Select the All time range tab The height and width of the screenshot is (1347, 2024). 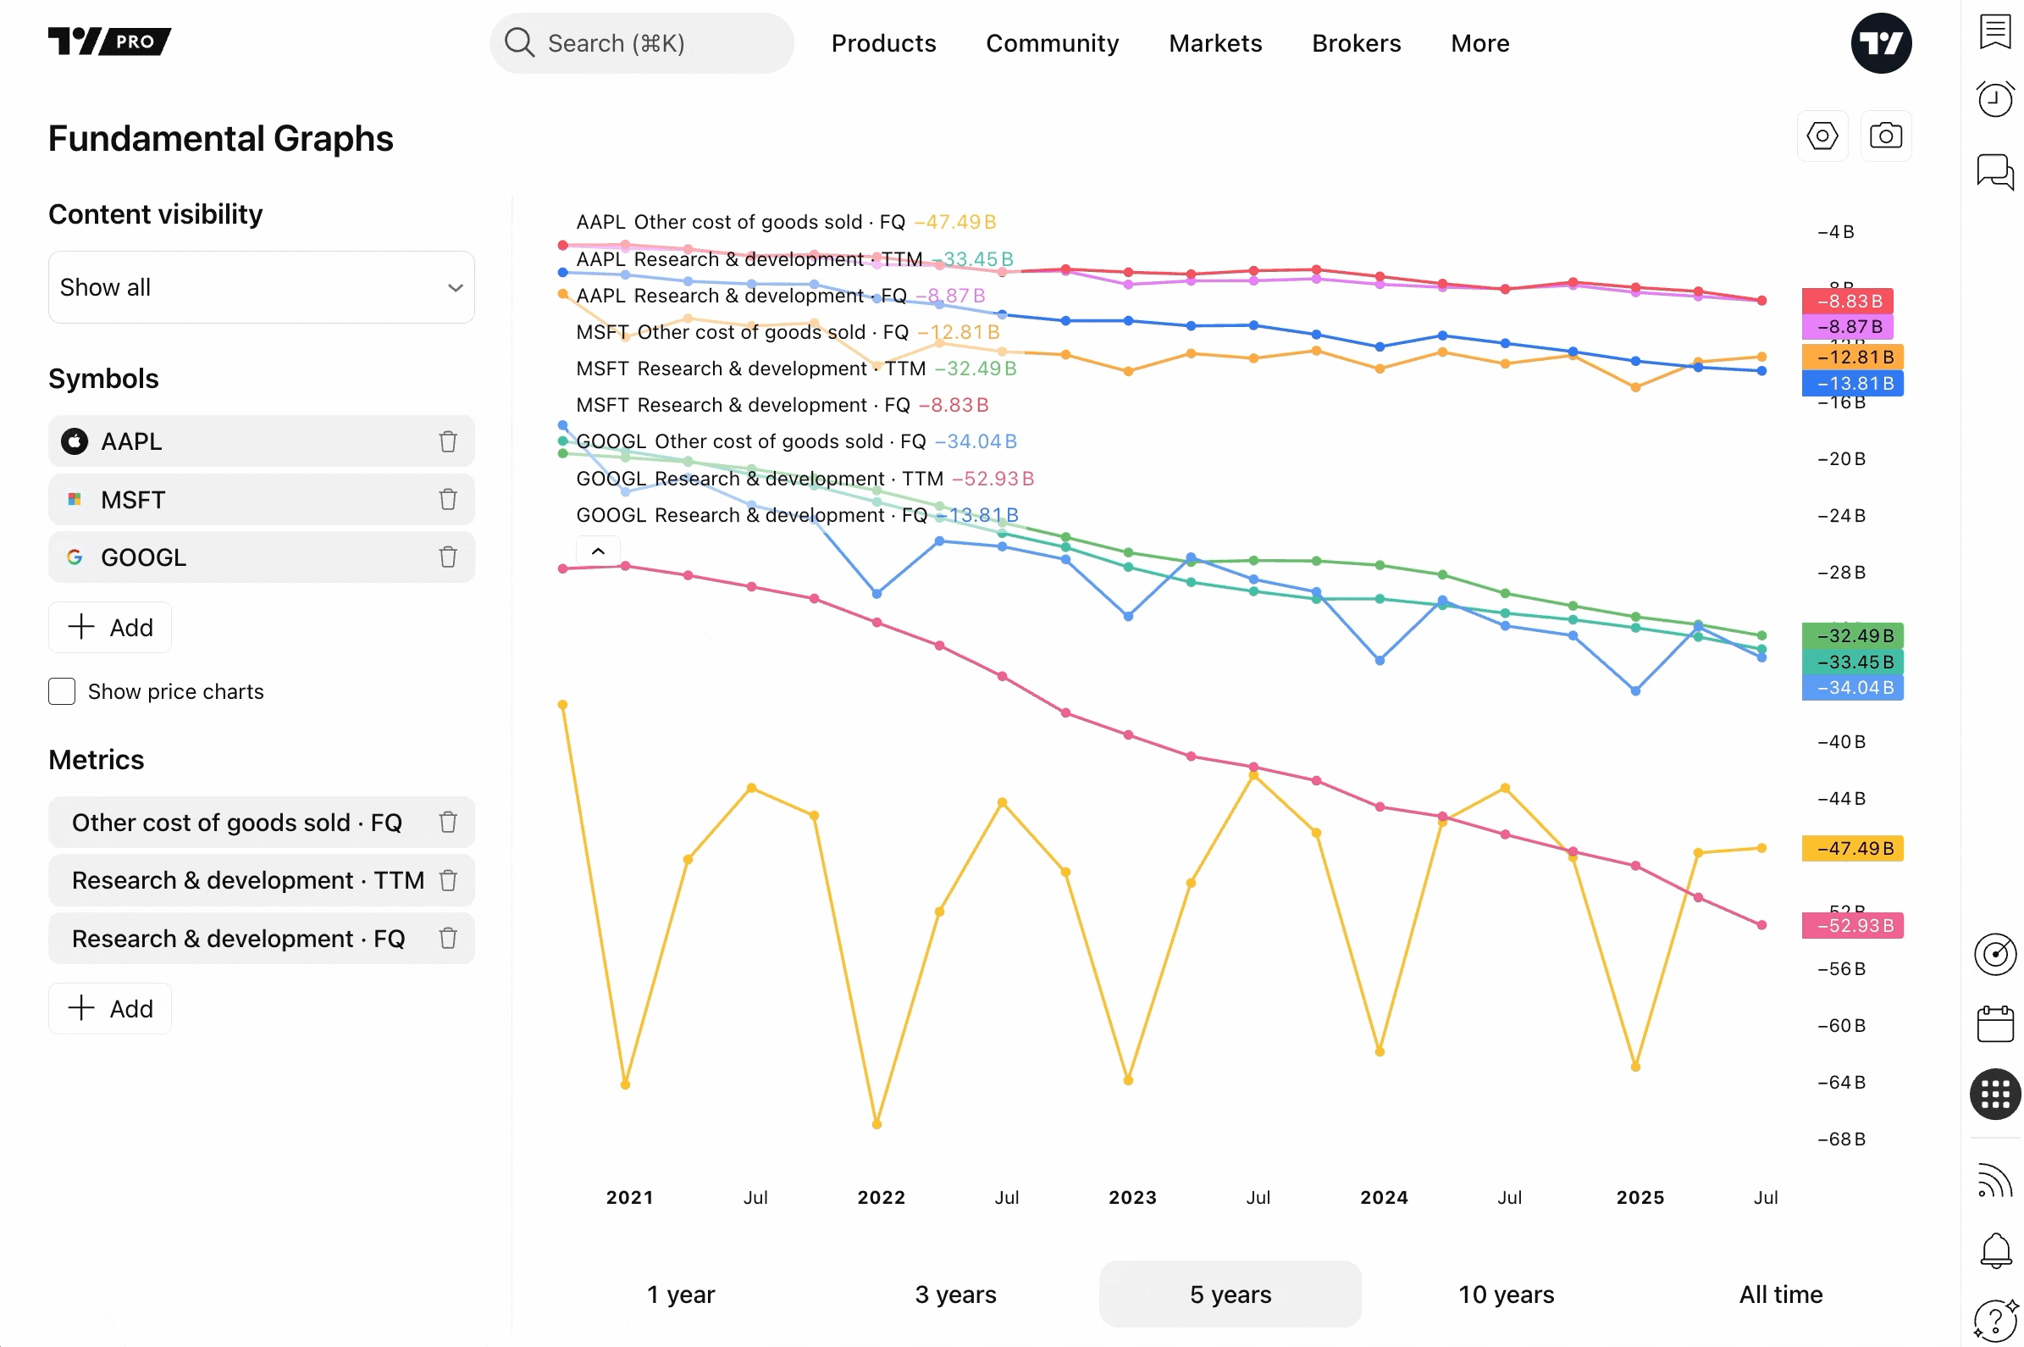point(1780,1294)
